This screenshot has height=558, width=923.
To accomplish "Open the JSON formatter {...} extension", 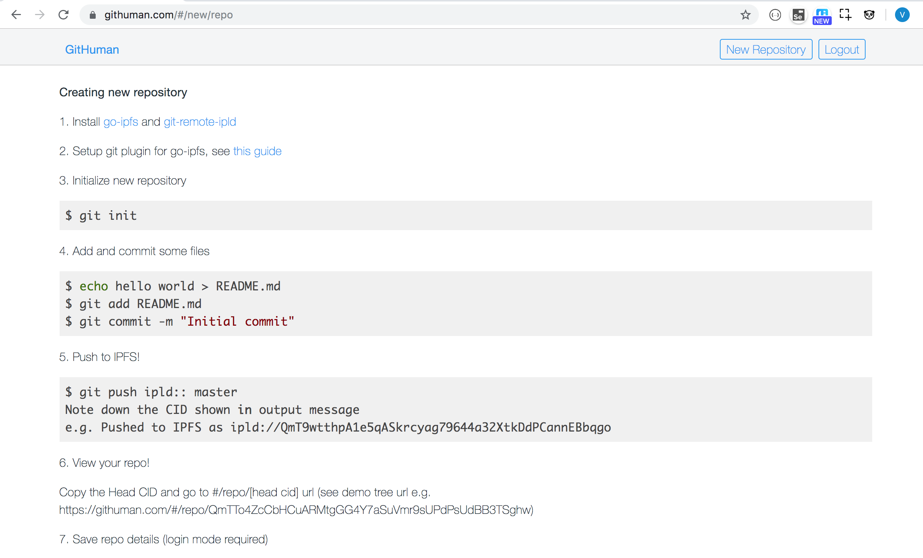I will tap(775, 15).
